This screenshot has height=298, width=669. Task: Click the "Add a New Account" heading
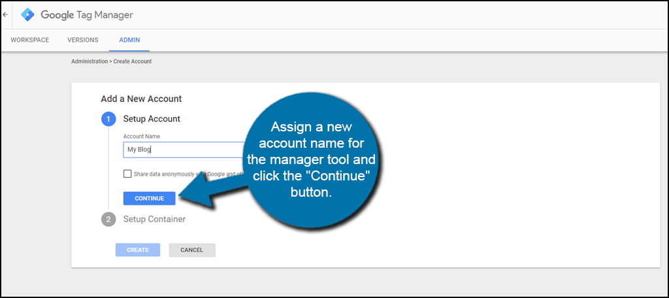[141, 99]
